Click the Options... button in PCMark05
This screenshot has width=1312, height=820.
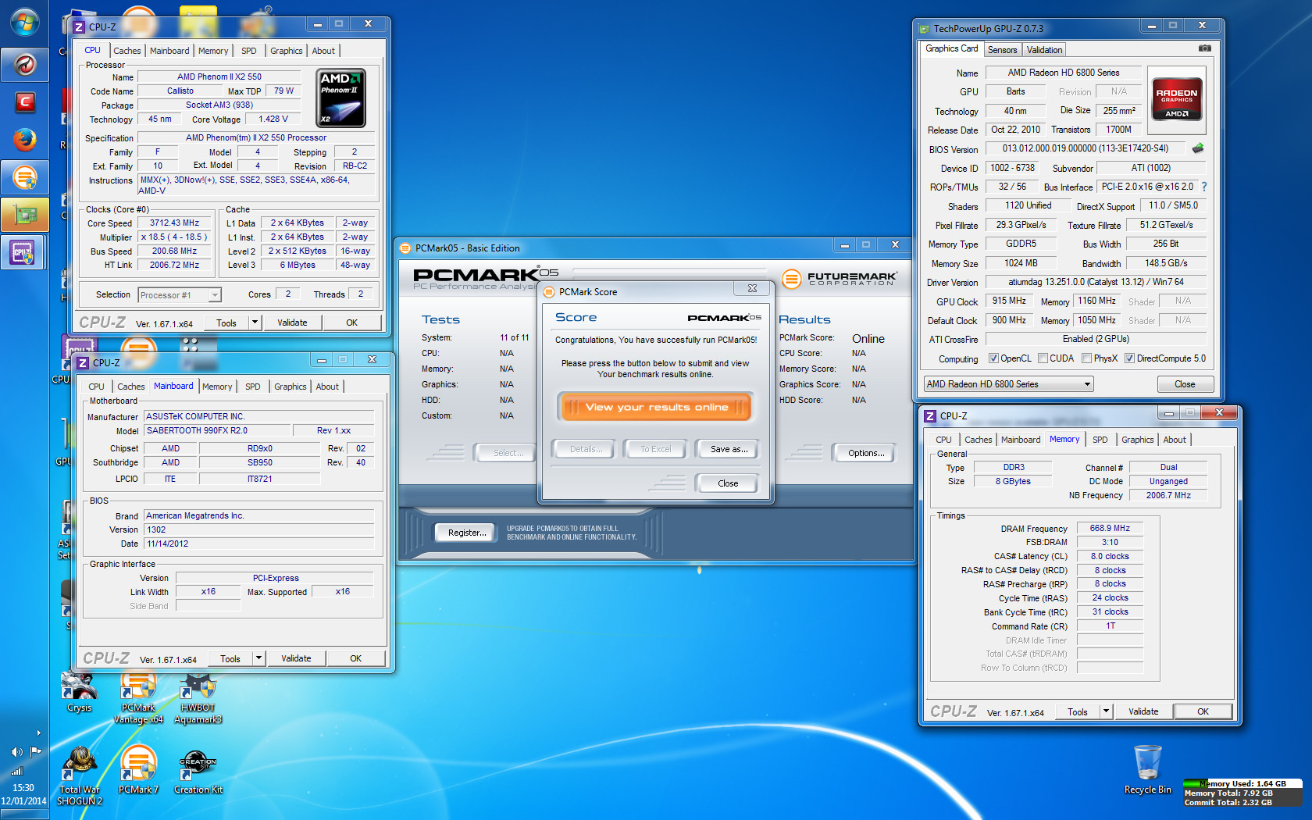[865, 453]
